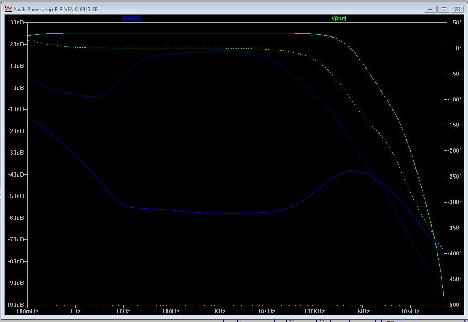Click the -400° phase axis label

pos(455,253)
